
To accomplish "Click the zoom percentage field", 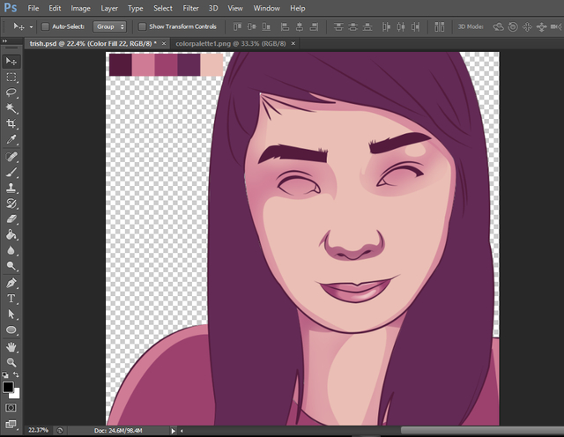I will point(37,430).
